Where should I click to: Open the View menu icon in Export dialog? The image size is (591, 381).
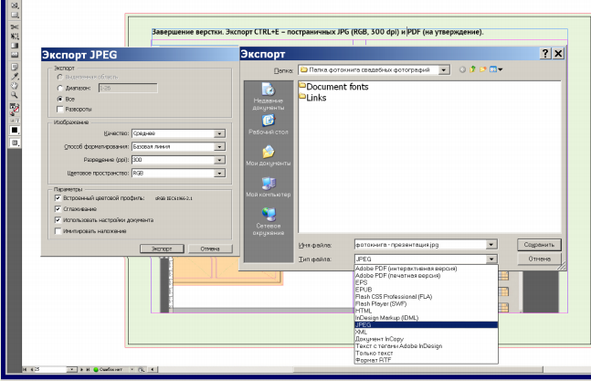tap(495, 69)
